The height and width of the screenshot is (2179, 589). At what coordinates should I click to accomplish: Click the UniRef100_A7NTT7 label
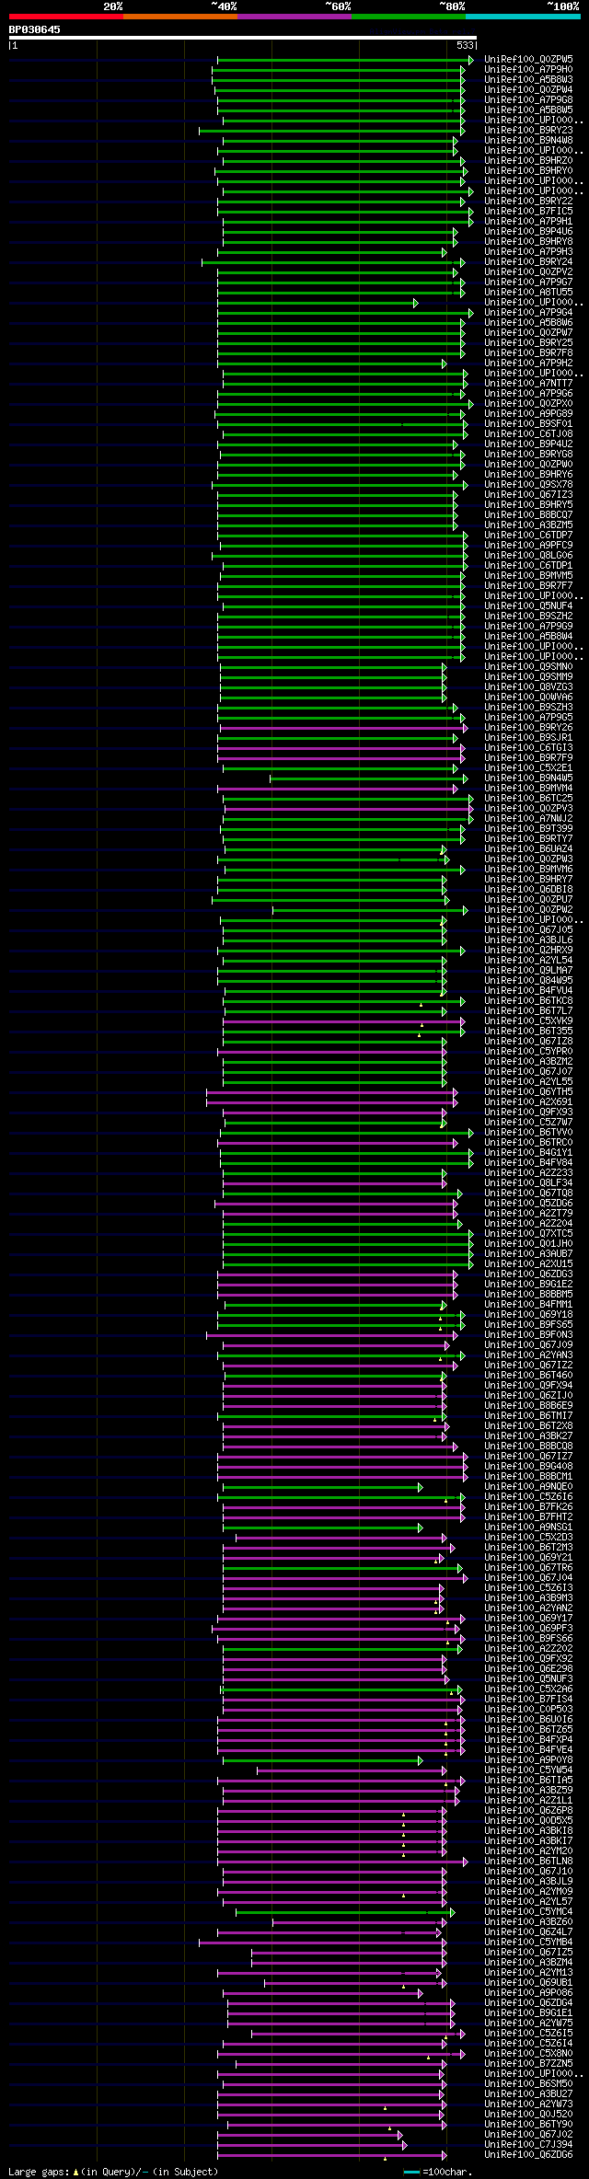click(x=528, y=384)
